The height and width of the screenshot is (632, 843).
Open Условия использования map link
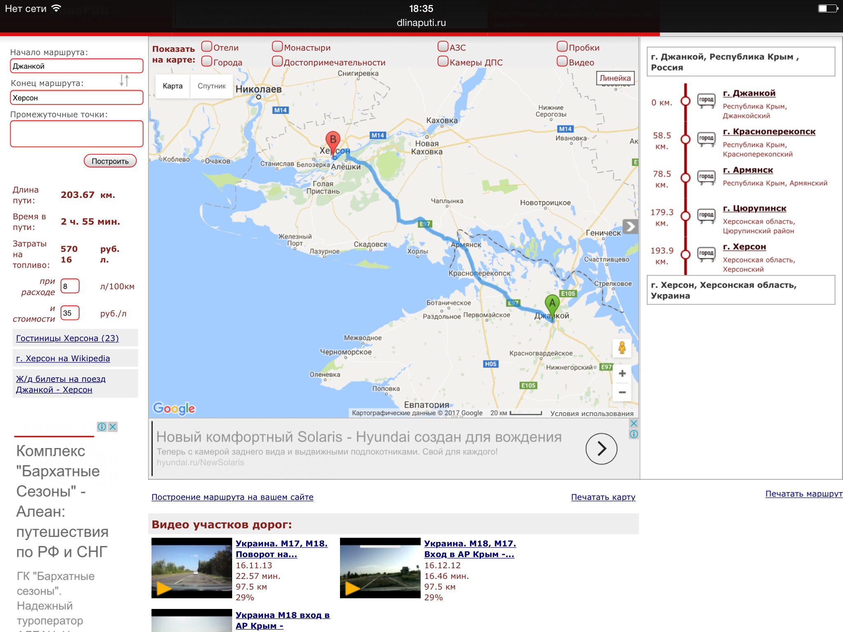[592, 414]
